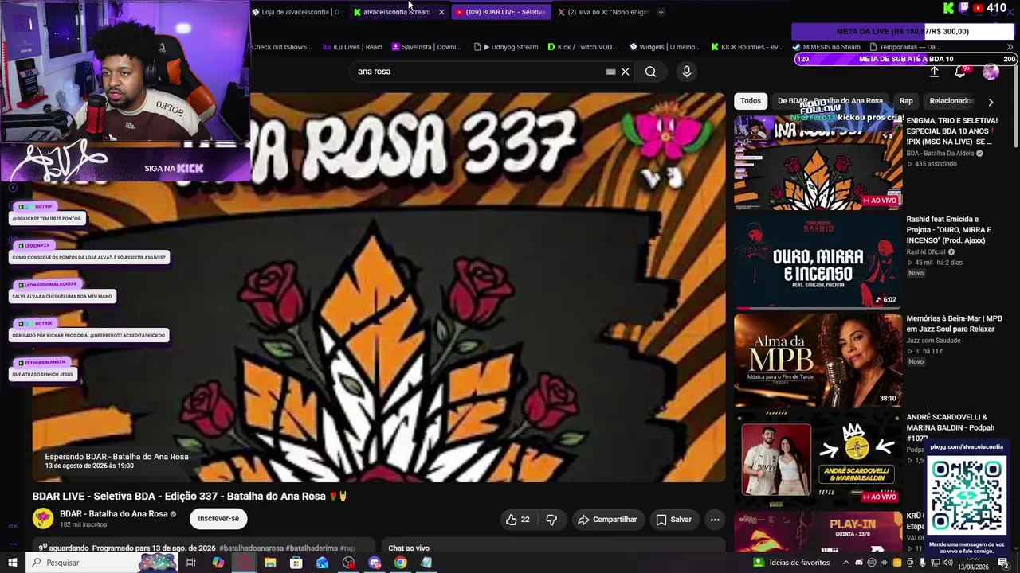This screenshot has height=573, width=1020.
Task: Launch File Explorer from the taskbar
Action: tap(270, 563)
